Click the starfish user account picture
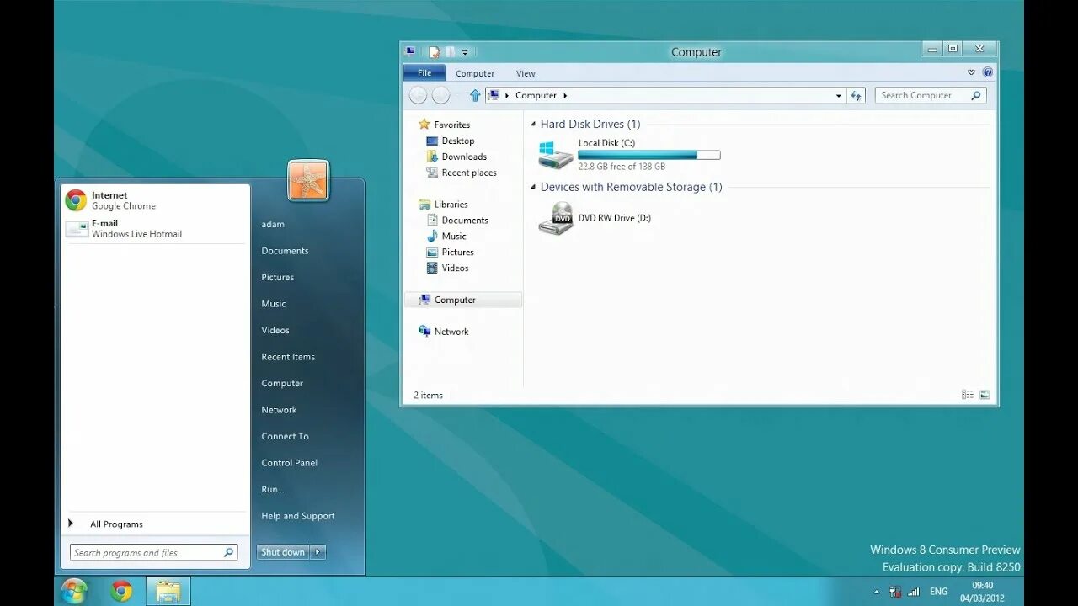1078x606 pixels. [x=308, y=180]
